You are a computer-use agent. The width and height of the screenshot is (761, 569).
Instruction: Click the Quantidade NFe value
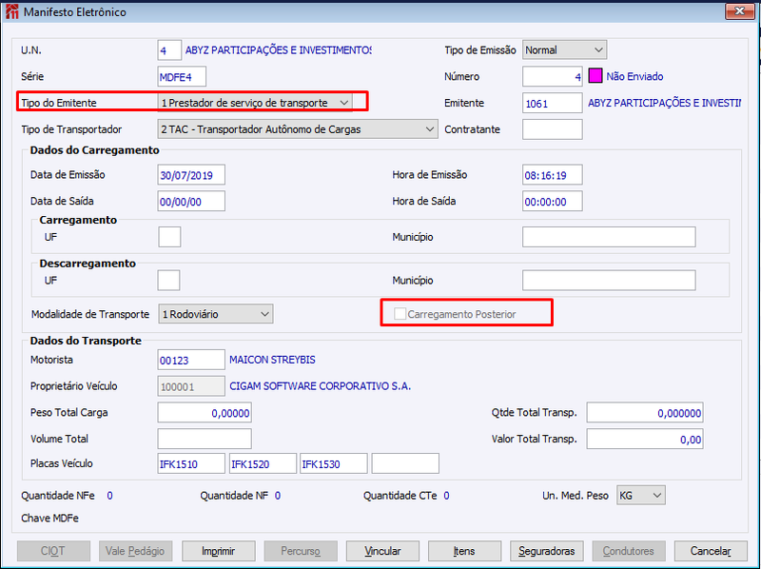pos(109,496)
